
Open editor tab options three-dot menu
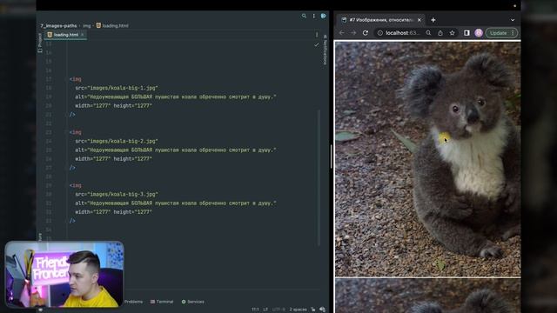point(317,35)
